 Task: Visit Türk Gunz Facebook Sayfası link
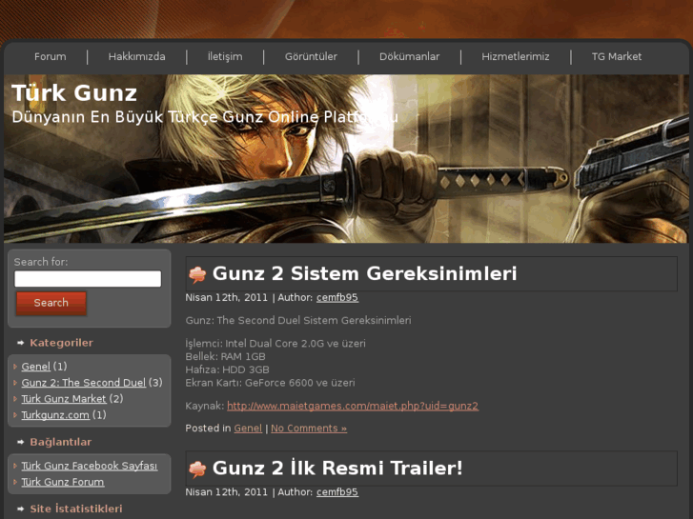pyautogui.click(x=90, y=466)
